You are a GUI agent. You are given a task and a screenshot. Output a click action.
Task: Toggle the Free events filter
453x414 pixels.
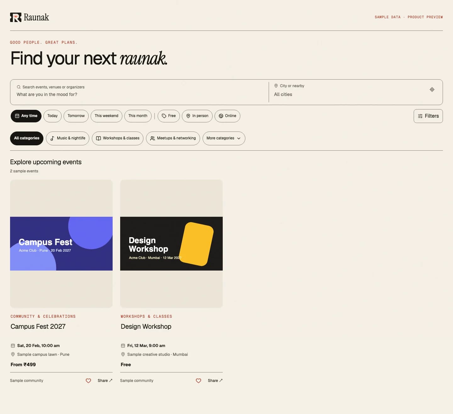(169, 116)
